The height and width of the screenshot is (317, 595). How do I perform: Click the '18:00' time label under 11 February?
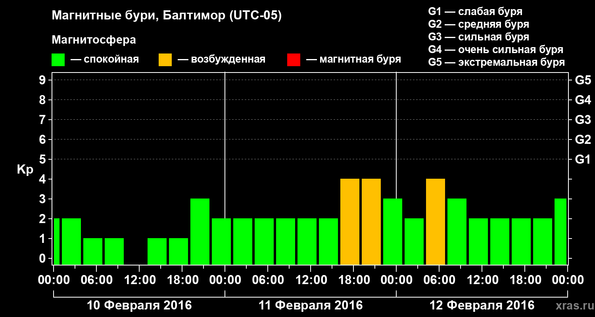coord(353,280)
